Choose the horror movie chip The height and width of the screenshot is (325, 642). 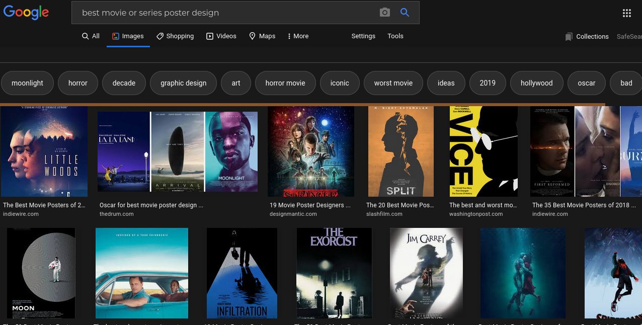(x=285, y=83)
